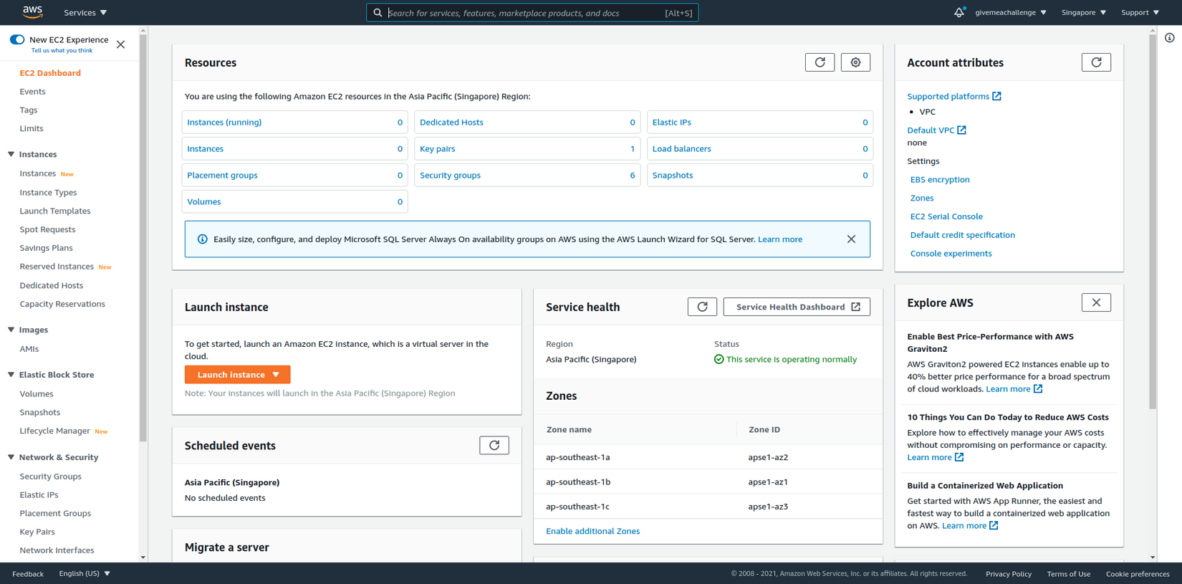The width and height of the screenshot is (1182, 584).
Task: Close the New EC2 Experience notice
Action: 120,44
